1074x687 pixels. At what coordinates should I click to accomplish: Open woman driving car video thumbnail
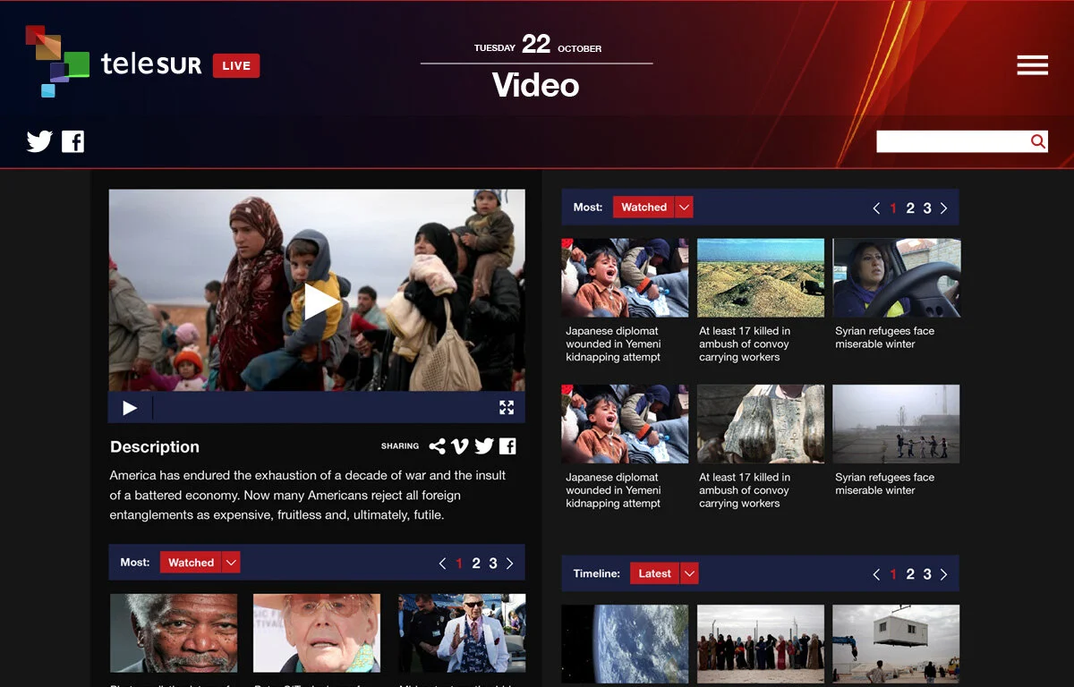click(897, 277)
